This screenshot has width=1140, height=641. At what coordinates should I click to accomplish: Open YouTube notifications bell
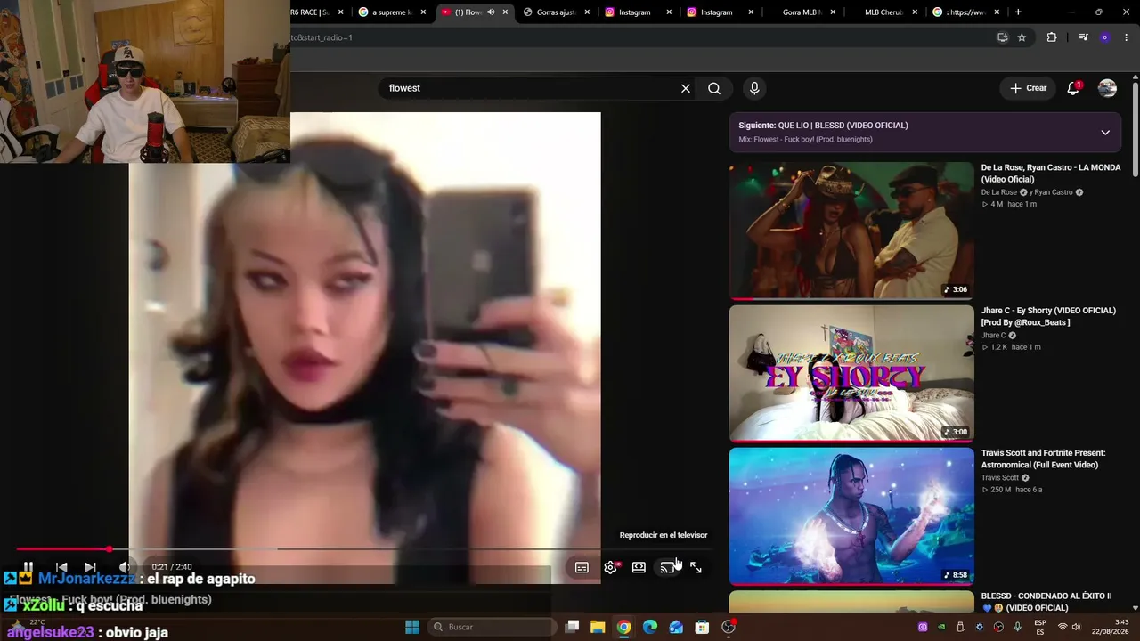(x=1073, y=88)
